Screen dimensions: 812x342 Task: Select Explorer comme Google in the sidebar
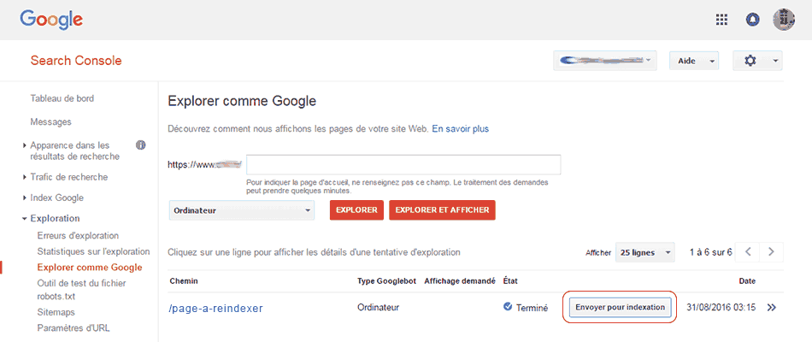tap(90, 268)
